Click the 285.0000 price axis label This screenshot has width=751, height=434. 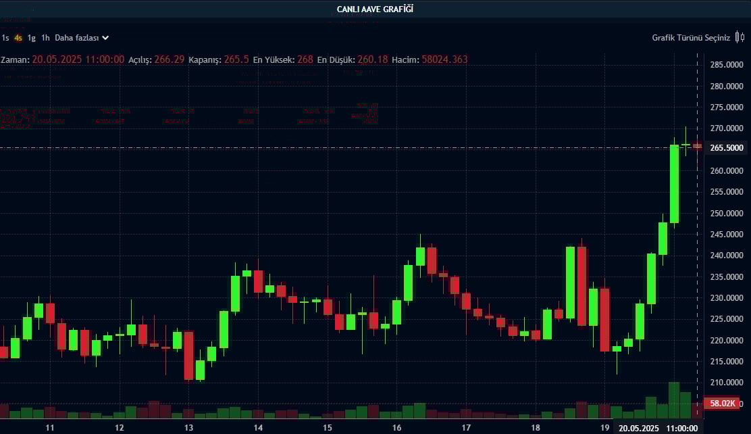[x=727, y=65]
